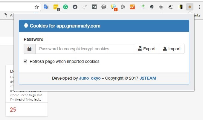Click the Password label

pos(33,39)
